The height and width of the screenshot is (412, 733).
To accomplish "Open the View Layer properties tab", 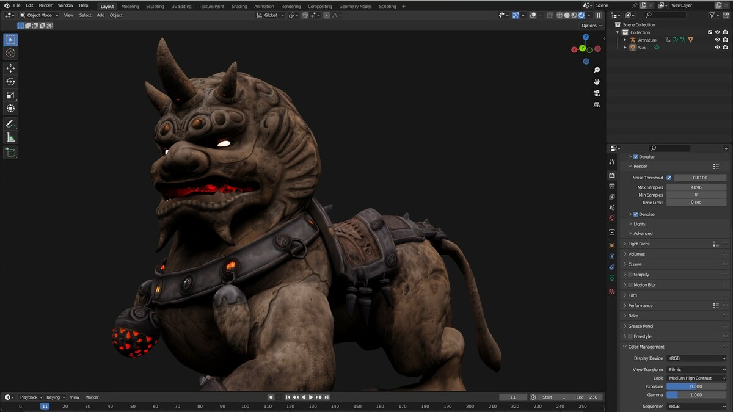I will coord(612,197).
